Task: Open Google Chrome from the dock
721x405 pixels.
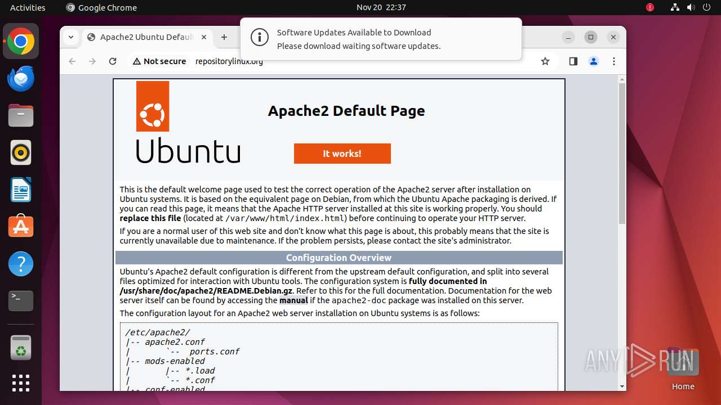Action: [x=21, y=42]
